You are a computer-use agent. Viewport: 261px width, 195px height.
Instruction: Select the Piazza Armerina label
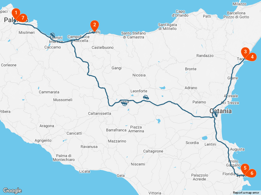pyautogui.click(x=136, y=129)
